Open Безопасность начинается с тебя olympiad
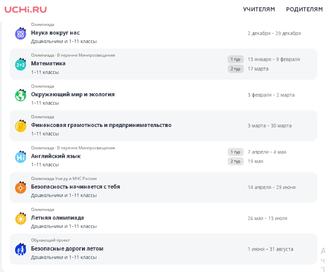325x272 pixels. [x=75, y=187]
